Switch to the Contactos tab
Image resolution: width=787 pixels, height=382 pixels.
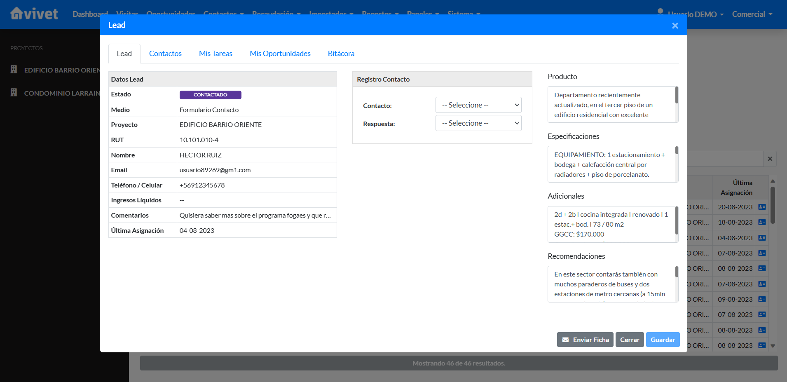[165, 54]
